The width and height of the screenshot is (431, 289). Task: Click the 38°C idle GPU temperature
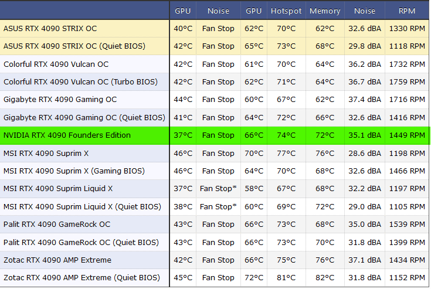183,206
